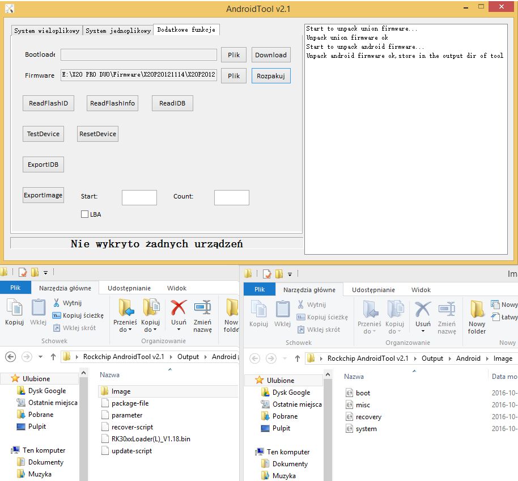The image size is (518, 481).
Task: Switch to System wieloplikowy tab
Action: point(46,31)
